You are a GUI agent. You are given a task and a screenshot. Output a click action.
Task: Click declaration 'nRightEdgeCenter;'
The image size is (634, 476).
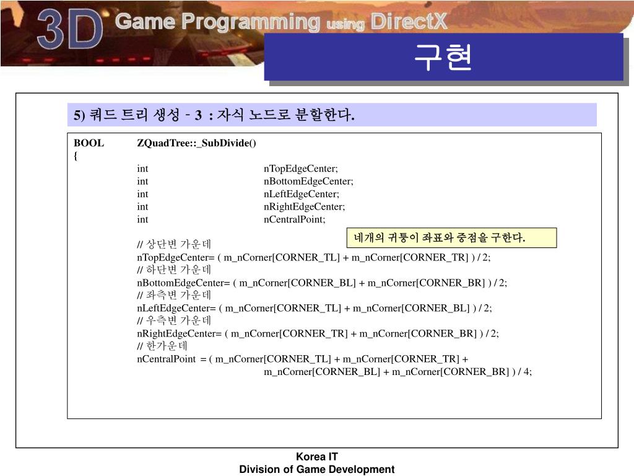[x=304, y=207]
